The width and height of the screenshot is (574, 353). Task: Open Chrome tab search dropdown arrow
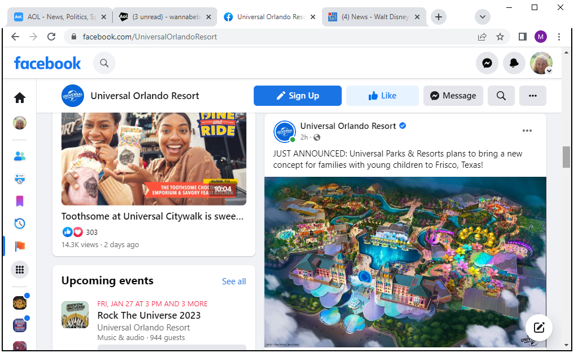(x=483, y=17)
